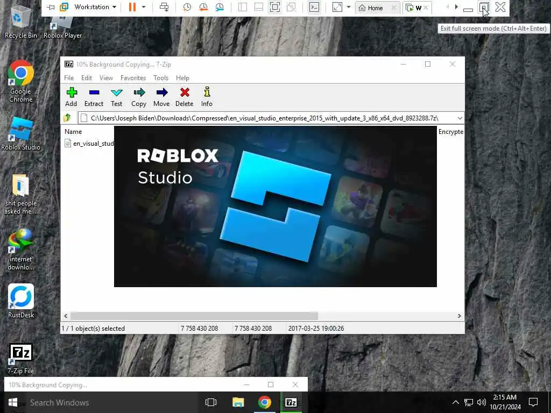Show hidden system tray icons
Viewport: 551px width, 413px height.
click(455, 402)
